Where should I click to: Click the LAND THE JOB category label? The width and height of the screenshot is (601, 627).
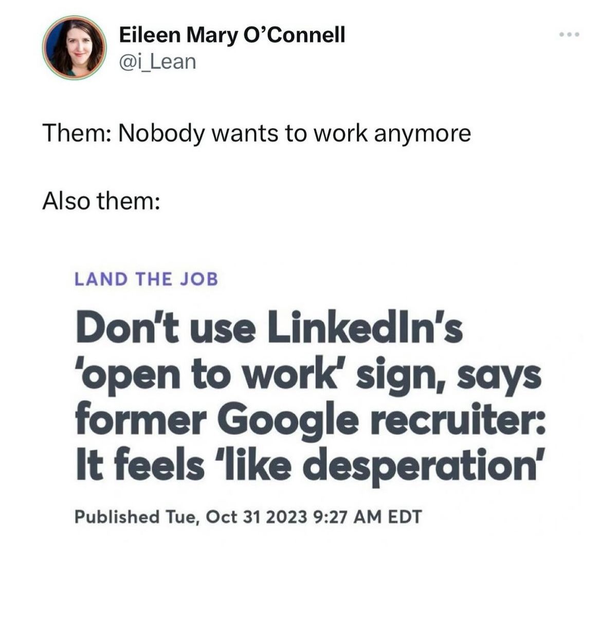coord(147,279)
